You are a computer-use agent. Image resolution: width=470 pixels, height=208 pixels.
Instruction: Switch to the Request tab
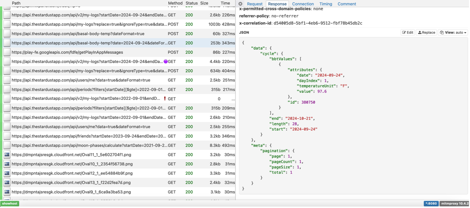(x=255, y=4)
